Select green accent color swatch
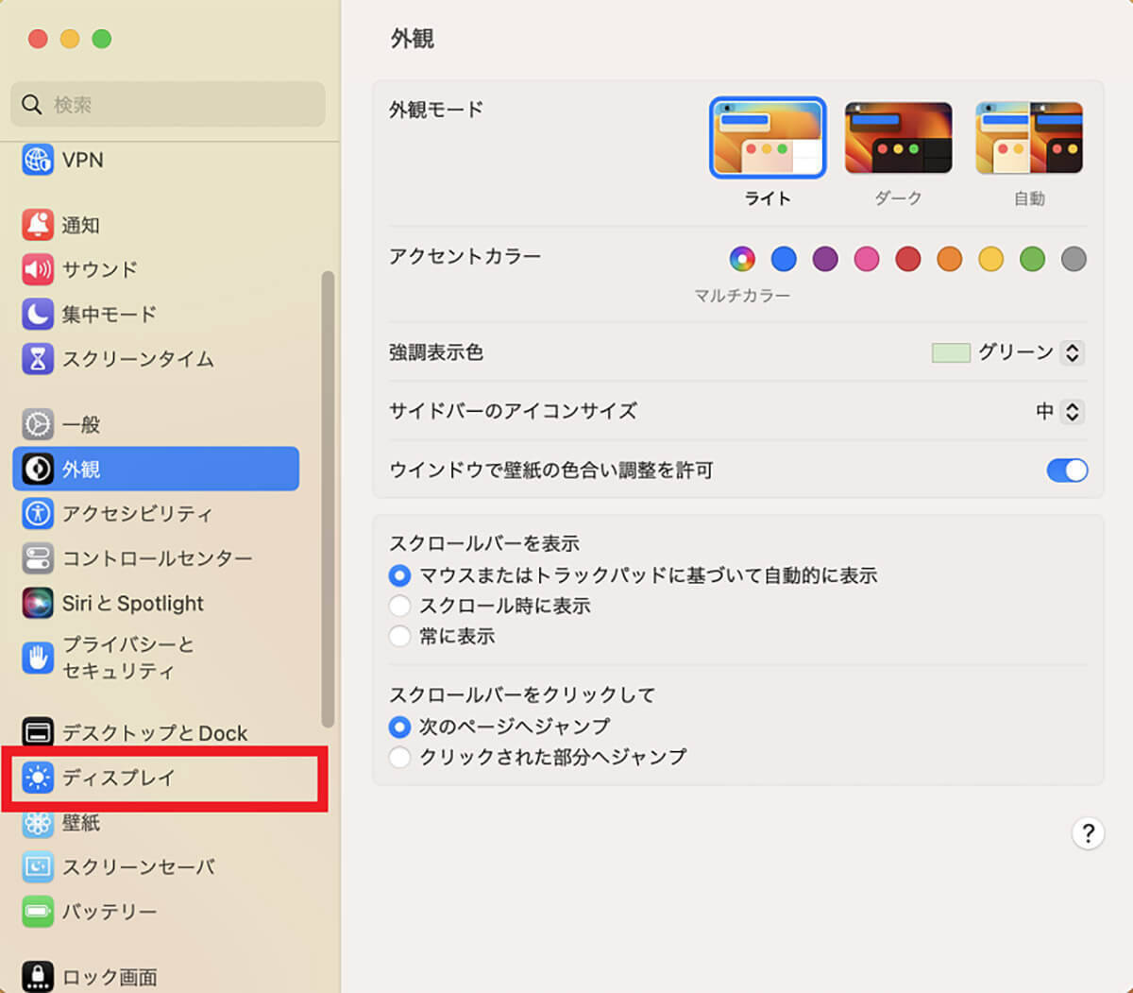Viewport: 1133px width, 993px height. tap(1033, 259)
